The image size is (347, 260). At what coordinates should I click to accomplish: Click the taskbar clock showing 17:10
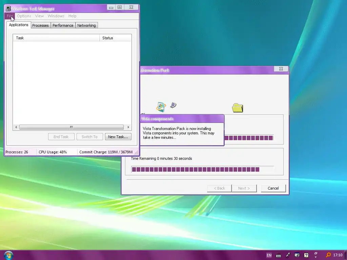pyautogui.click(x=338, y=255)
